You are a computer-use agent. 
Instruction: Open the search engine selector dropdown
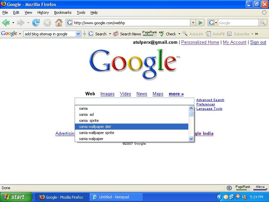pos(216,23)
